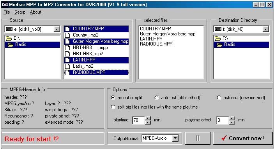Click the open folder icon beside F:\

218,39
